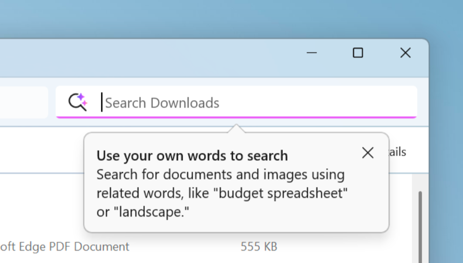This screenshot has width=463, height=263.
Task: Click the pink underline of the search box
Action: (x=236, y=117)
